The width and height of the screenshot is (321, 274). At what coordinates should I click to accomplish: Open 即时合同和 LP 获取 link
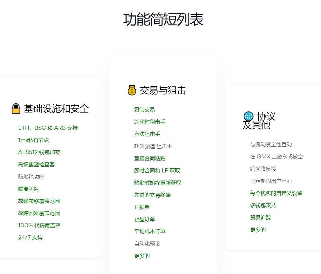click(157, 170)
